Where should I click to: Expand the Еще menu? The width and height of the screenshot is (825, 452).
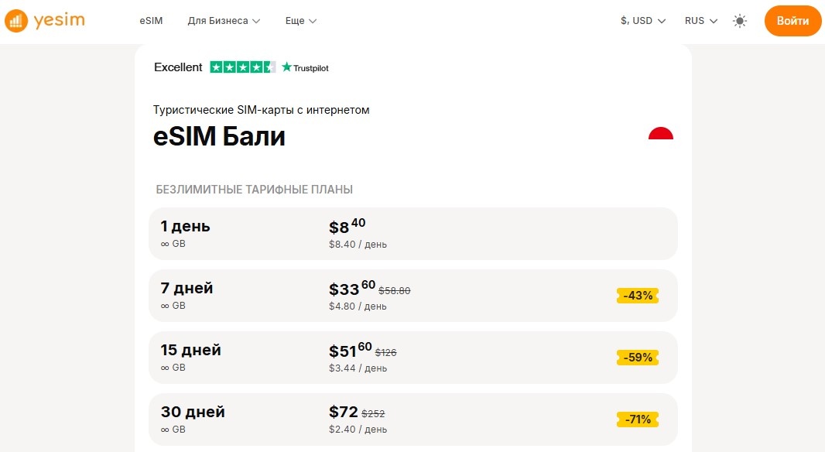[x=300, y=21]
